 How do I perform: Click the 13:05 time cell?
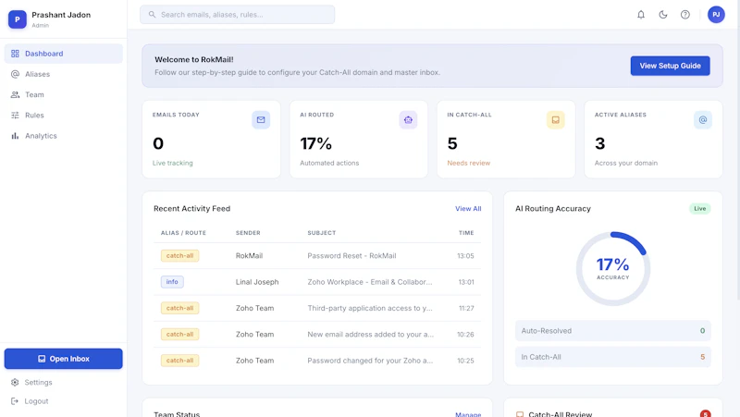[x=465, y=256]
